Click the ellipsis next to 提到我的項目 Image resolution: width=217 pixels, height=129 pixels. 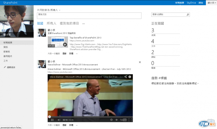pos(84,24)
